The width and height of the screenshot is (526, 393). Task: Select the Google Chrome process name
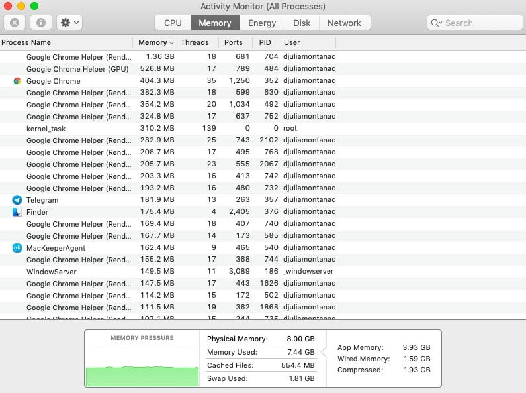click(x=54, y=81)
